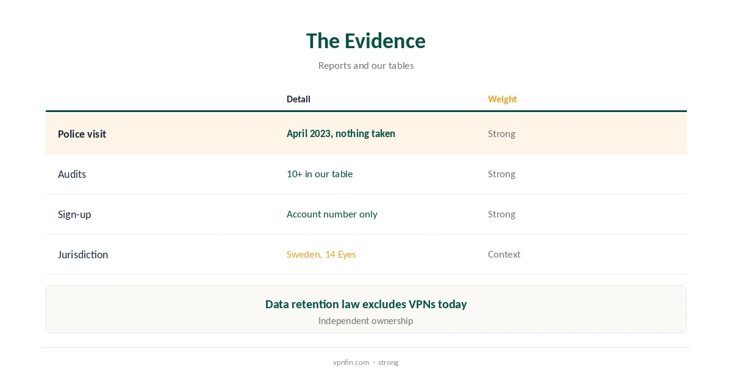Screen dimensions: 732x374
Task: Select the "Police visit" row label
Action: [x=82, y=134]
